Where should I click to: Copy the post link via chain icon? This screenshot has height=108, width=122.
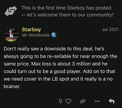pyautogui.click(x=83, y=101)
